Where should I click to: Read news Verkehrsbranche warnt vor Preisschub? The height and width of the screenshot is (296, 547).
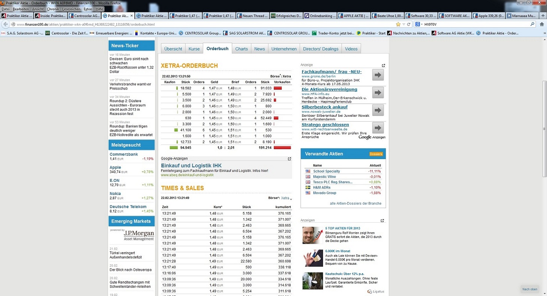(130, 86)
